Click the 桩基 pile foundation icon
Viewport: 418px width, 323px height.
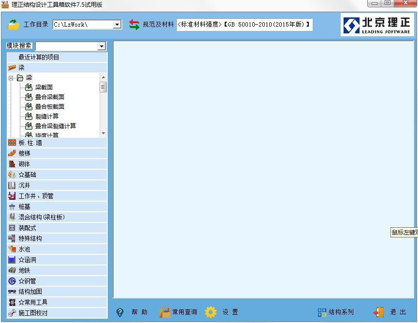coord(12,206)
